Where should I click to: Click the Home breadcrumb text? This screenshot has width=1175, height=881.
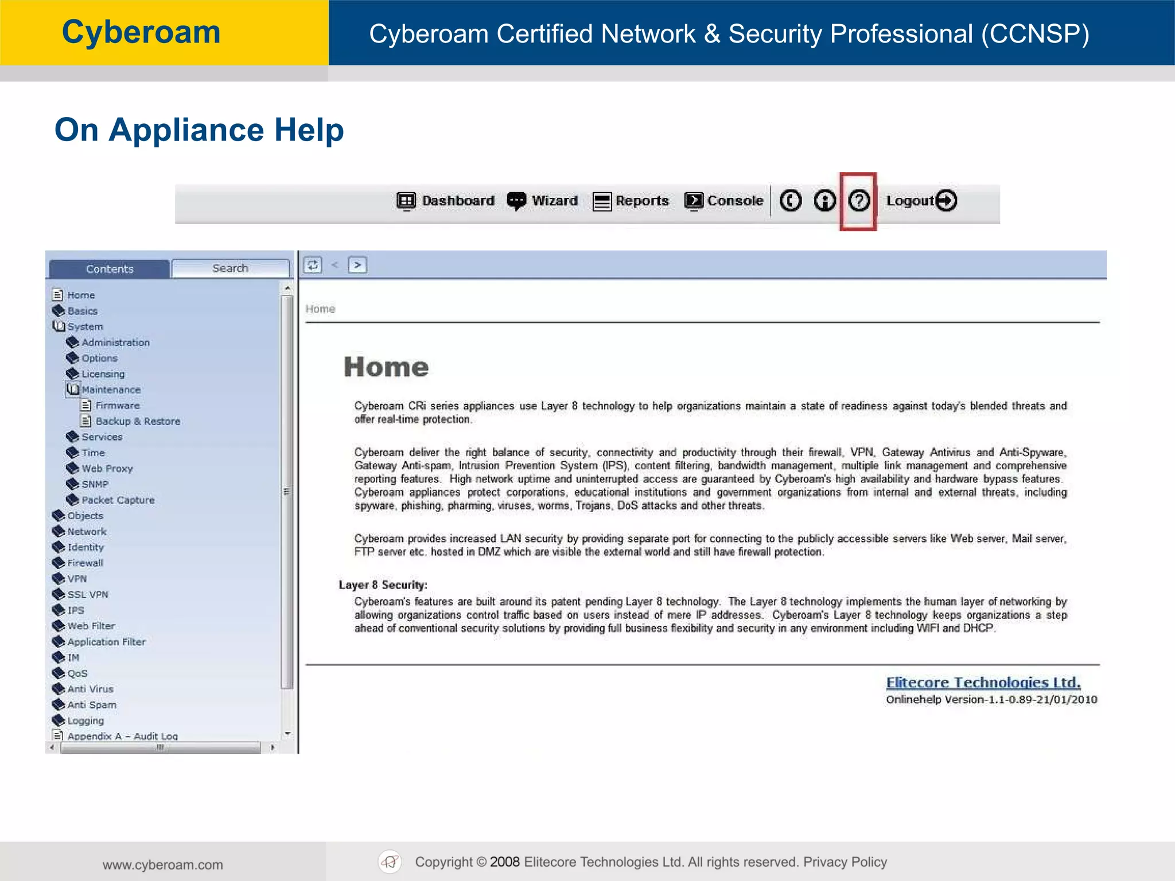pyautogui.click(x=320, y=309)
